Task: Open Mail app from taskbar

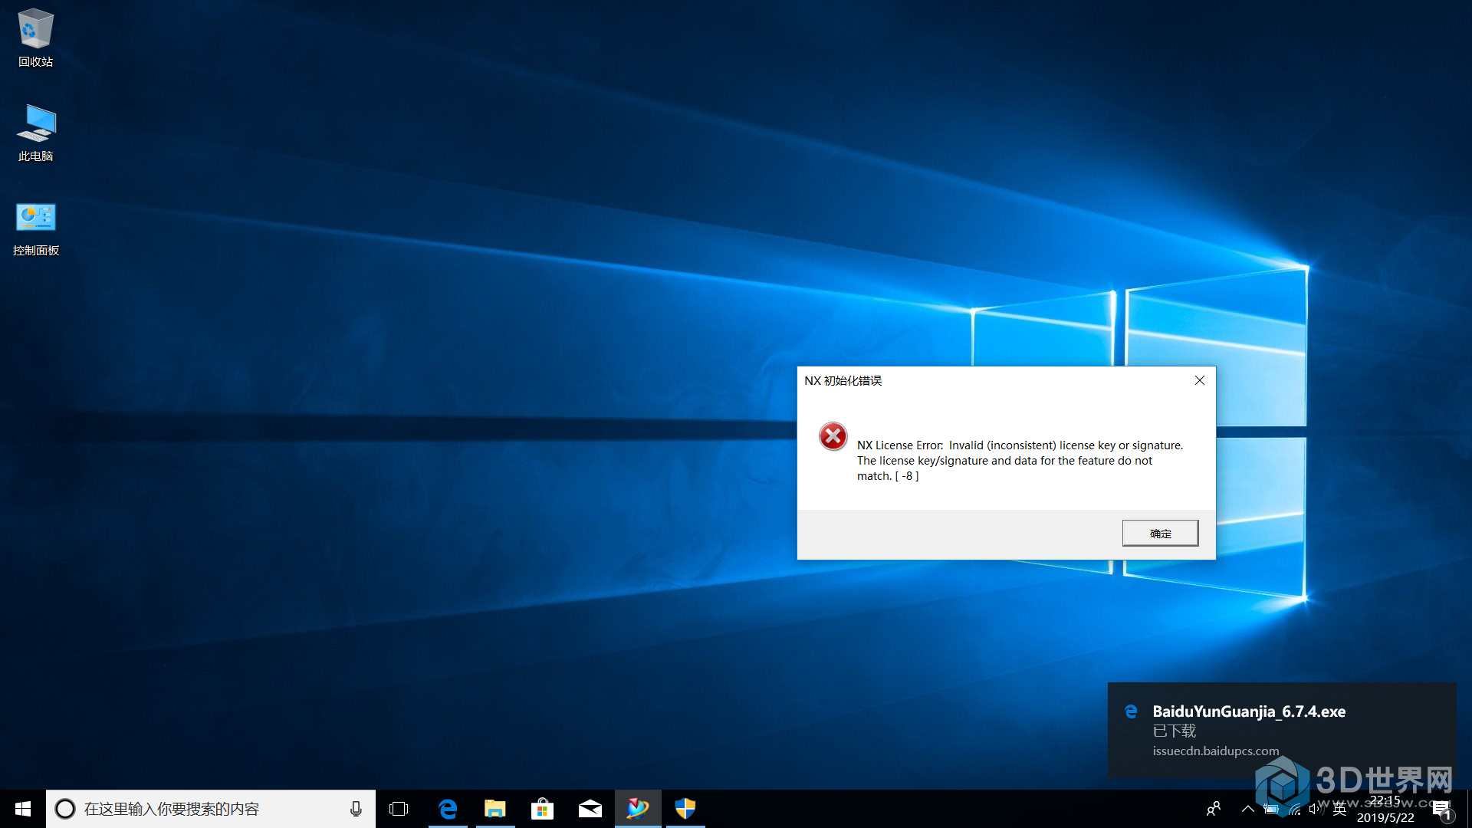Action: click(590, 809)
